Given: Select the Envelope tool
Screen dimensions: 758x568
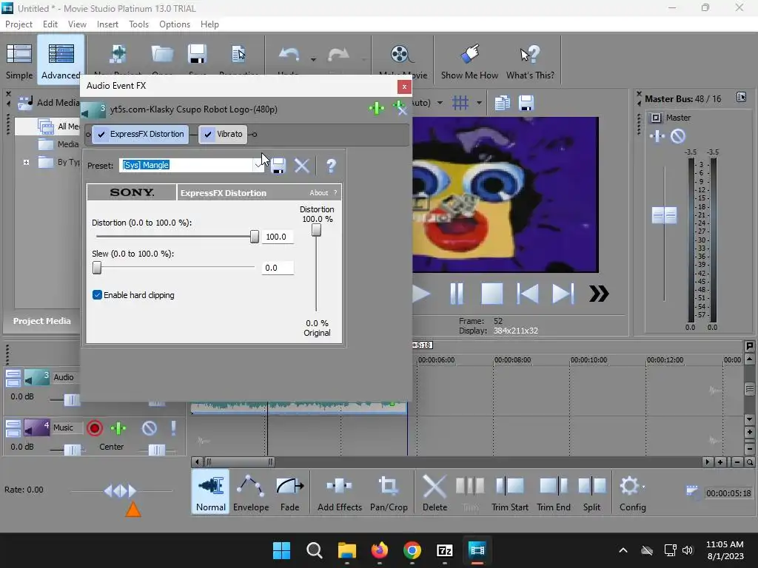Looking at the screenshot, I should (250, 493).
